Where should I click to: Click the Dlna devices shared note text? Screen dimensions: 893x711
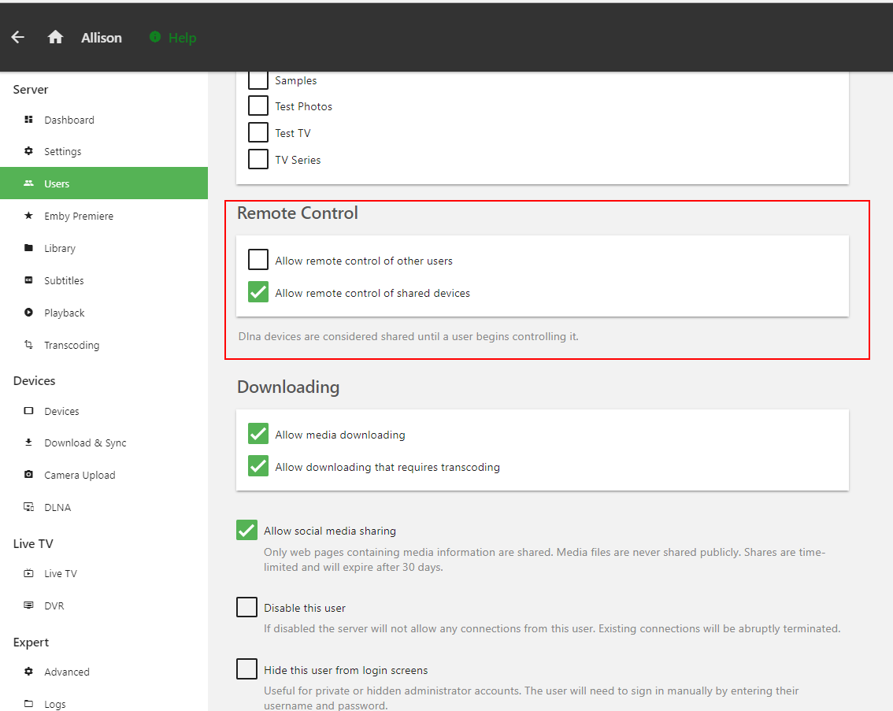pyautogui.click(x=409, y=336)
